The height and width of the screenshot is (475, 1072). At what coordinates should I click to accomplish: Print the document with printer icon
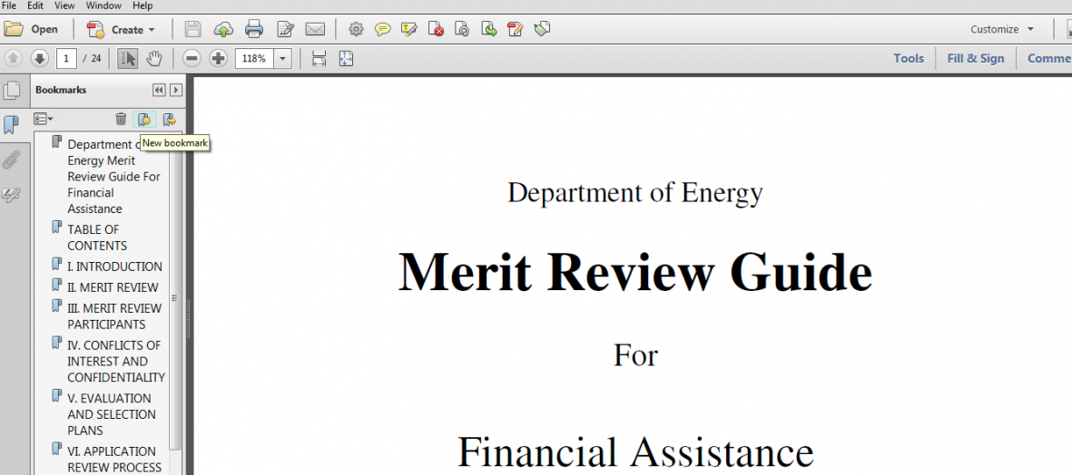click(x=254, y=29)
